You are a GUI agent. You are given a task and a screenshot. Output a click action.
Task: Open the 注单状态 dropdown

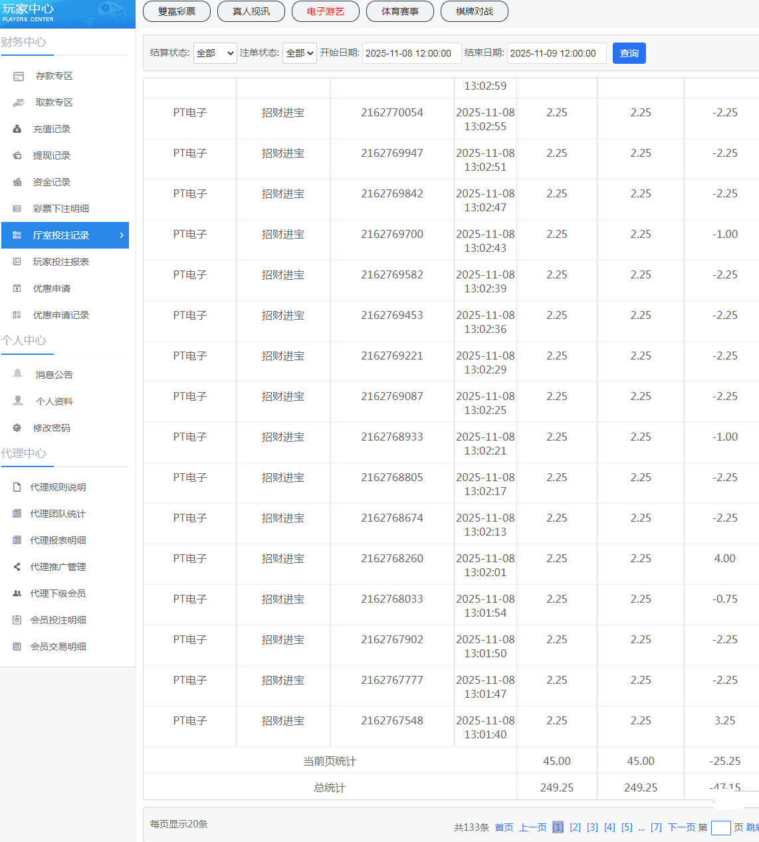point(299,53)
